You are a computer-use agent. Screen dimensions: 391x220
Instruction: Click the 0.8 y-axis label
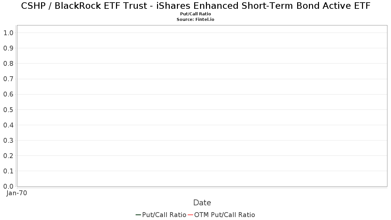click(8, 64)
